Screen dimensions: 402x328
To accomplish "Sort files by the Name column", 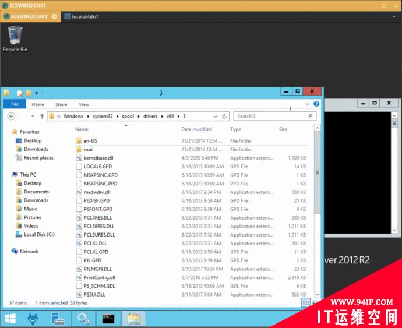I will 82,129.
